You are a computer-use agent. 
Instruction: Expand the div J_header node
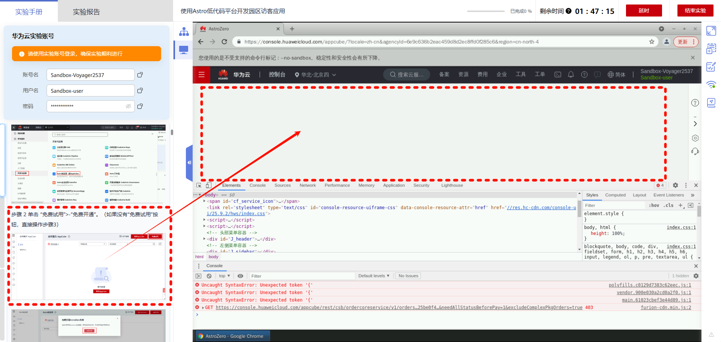[204, 239]
